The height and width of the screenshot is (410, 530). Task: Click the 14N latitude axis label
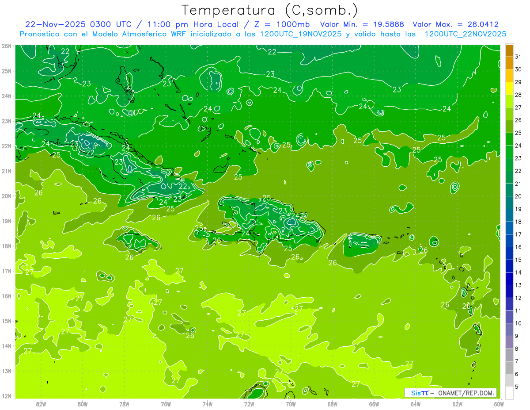pyautogui.click(x=7, y=346)
